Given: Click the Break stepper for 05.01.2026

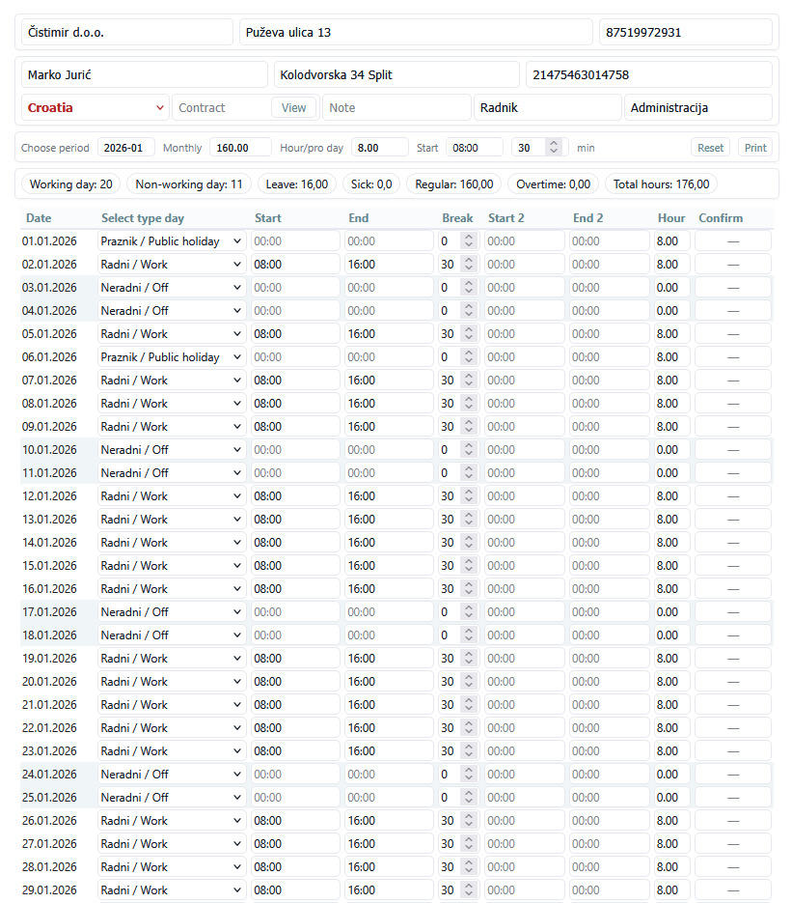Looking at the screenshot, I should pyautogui.click(x=469, y=334).
